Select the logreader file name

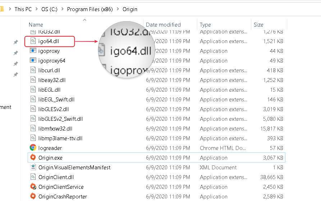tap(50, 148)
